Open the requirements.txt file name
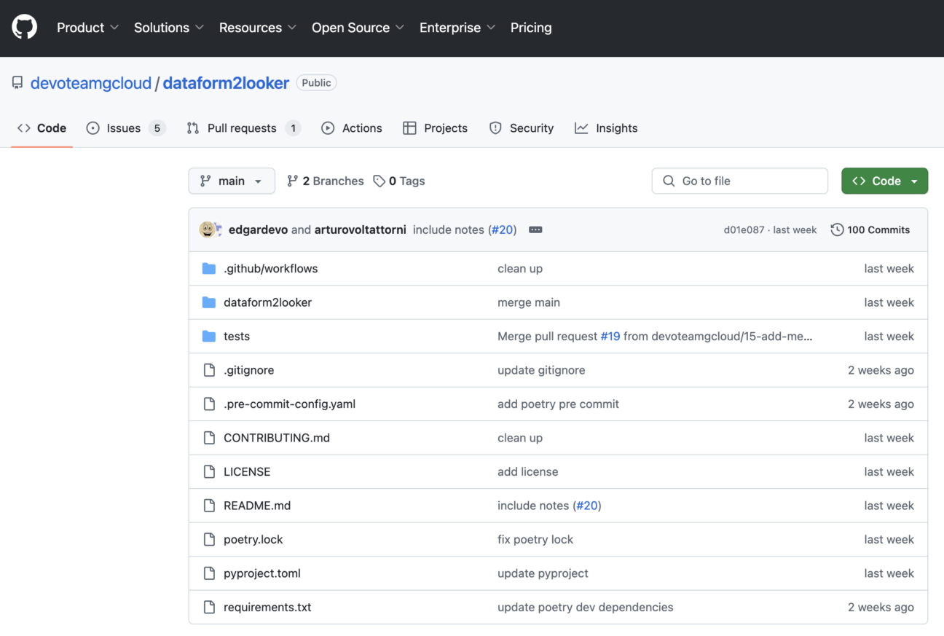This screenshot has height=636, width=944. 267,608
